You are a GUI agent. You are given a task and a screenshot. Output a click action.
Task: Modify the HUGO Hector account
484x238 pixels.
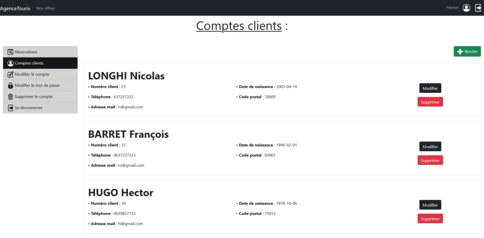430,205
